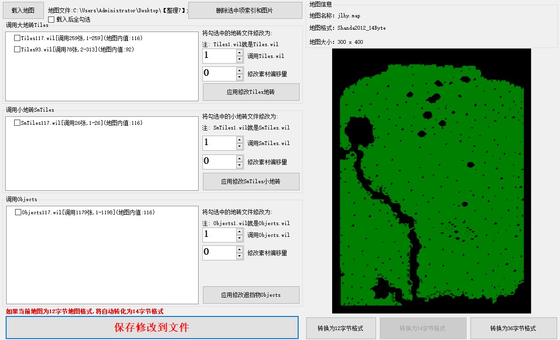Tick the SmTiles117.wil checkbox
The image size is (560, 340).
(x=17, y=123)
